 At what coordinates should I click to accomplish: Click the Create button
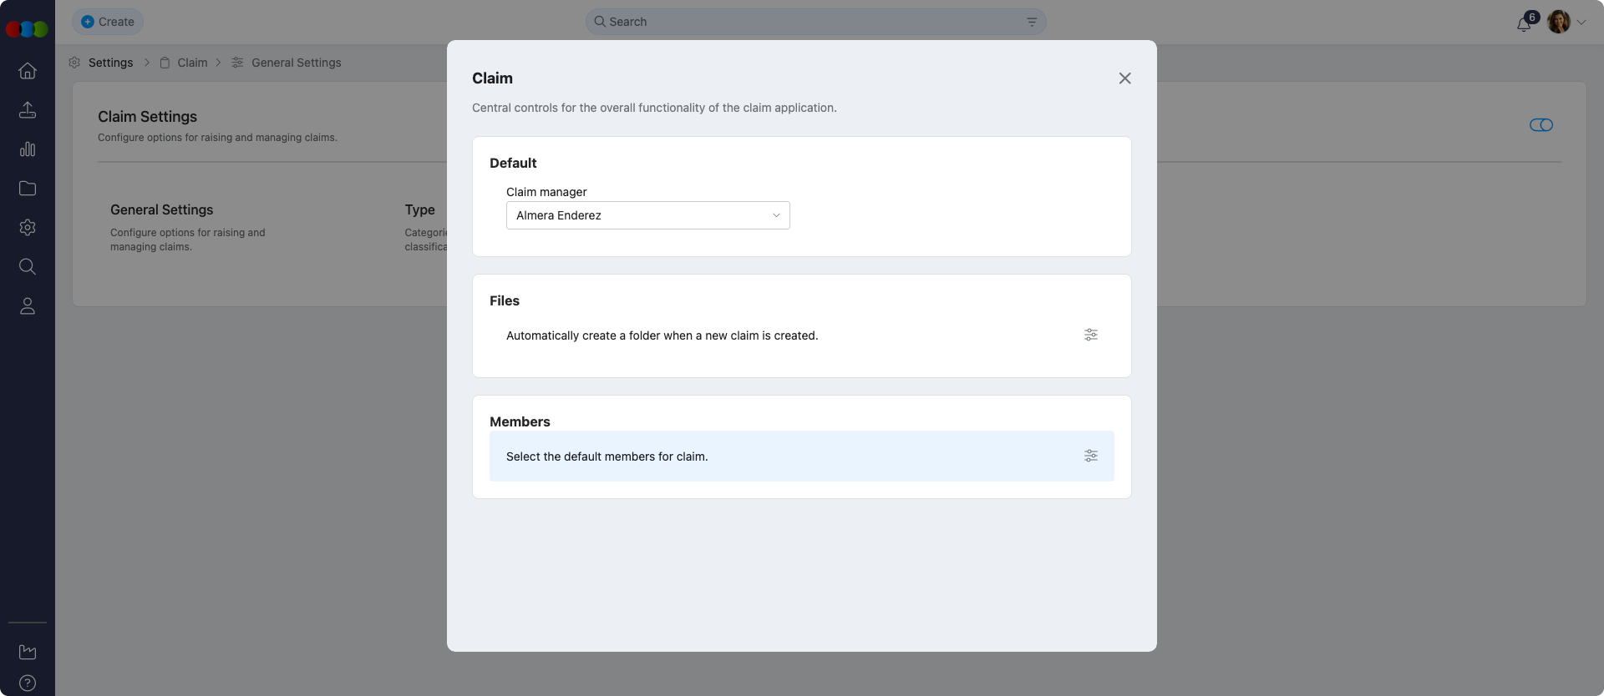click(x=108, y=22)
